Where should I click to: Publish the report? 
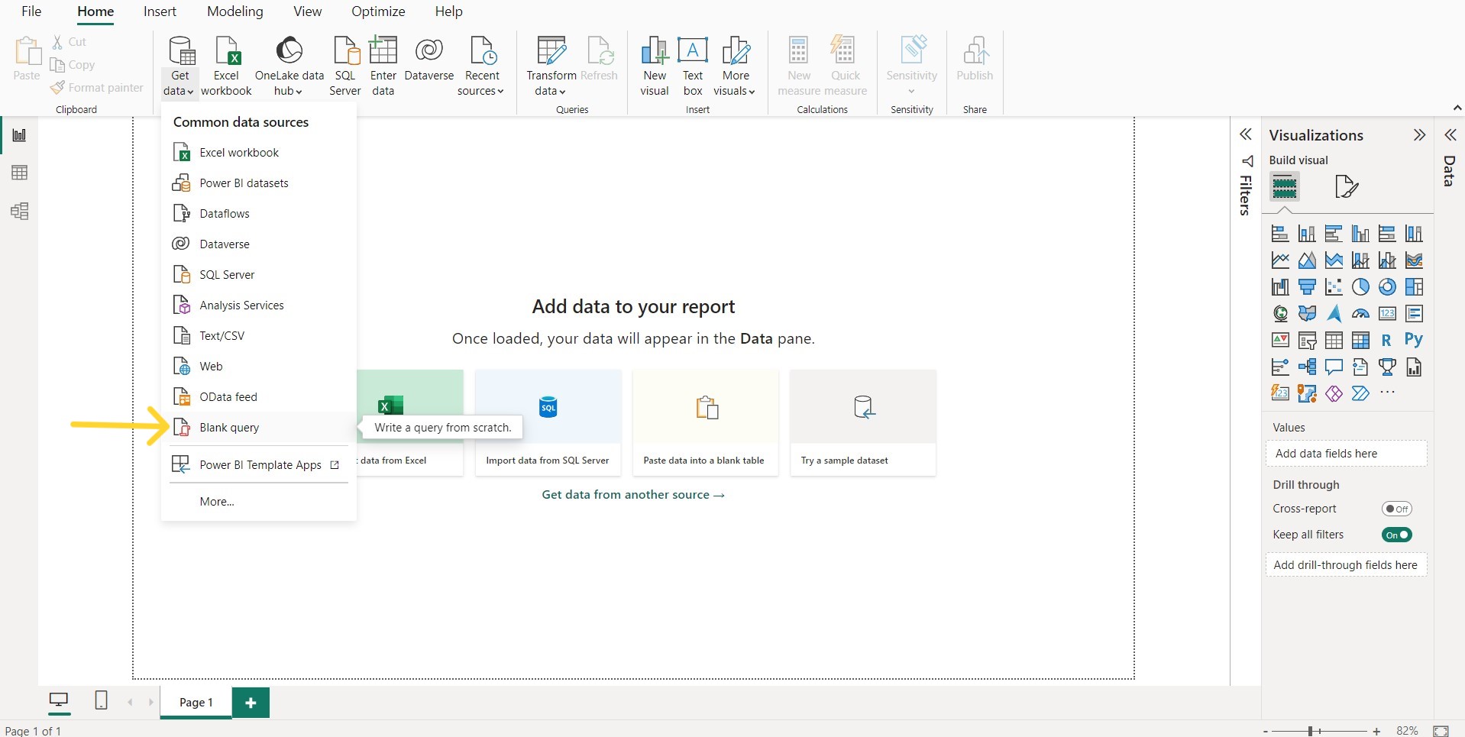975,61
